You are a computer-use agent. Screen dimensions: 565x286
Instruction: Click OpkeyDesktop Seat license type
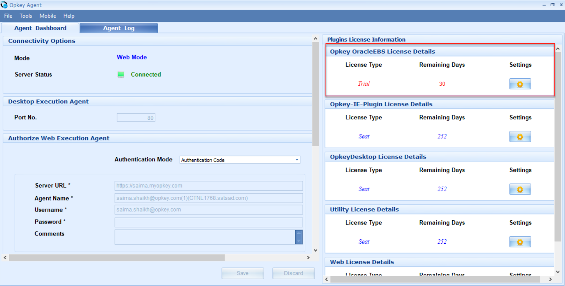364,189
